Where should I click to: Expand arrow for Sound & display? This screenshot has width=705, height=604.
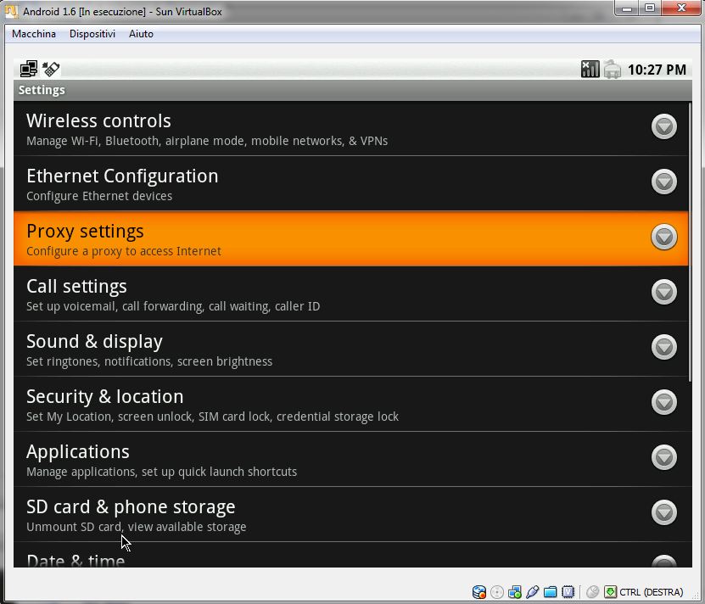coord(664,347)
